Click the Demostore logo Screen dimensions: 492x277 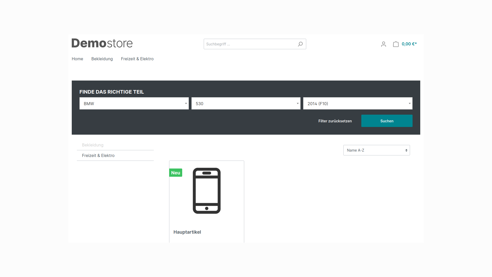point(102,43)
